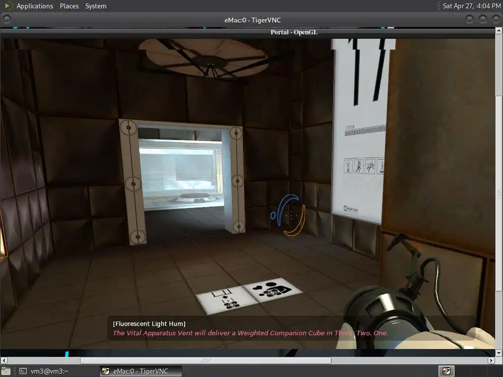Screen dimensions: 503x377
Task: Click the eMac:0 - TigerVNC title text
Action: click(x=252, y=20)
